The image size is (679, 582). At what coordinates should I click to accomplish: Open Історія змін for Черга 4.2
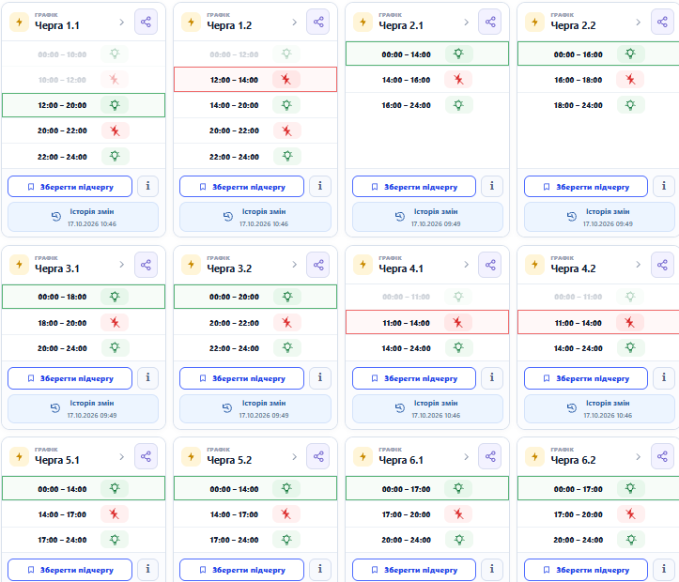pyautogui.click(x=600, y=408)
